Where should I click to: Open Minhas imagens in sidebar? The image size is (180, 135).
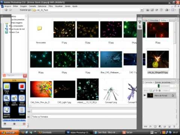(17, 23)
